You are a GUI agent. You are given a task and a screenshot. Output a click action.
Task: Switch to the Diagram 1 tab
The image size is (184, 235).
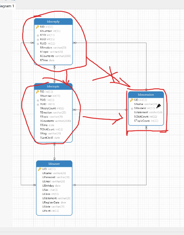(x=7, y=6)
